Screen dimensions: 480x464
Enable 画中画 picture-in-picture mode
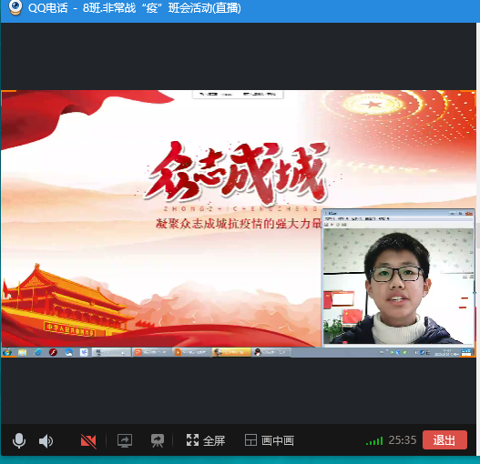pos(270,440)
